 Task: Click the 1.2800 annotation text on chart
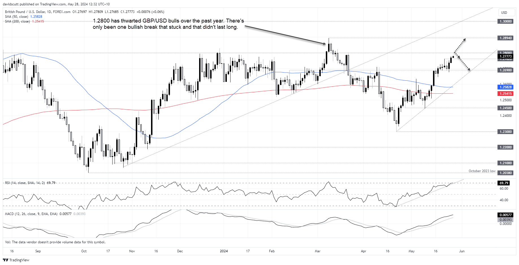click(168, 24)
